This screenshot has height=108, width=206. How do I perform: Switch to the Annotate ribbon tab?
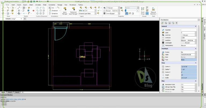click(38, 5)
